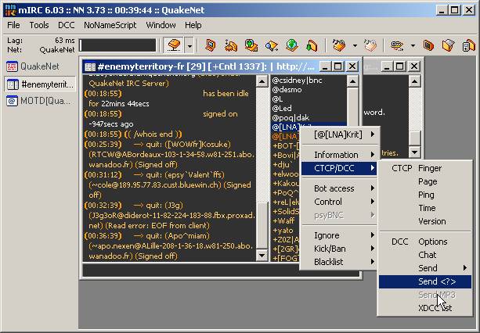Viewport: 480px width, 333px height.
Task: Open the dropdown arrow beside the connect icon
Action: pos(189,46)
